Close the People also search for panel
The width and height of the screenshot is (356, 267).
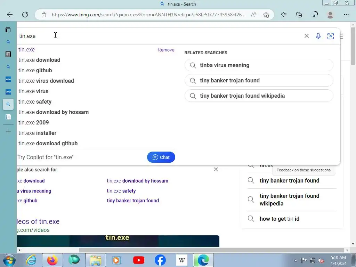coord(216,169)
